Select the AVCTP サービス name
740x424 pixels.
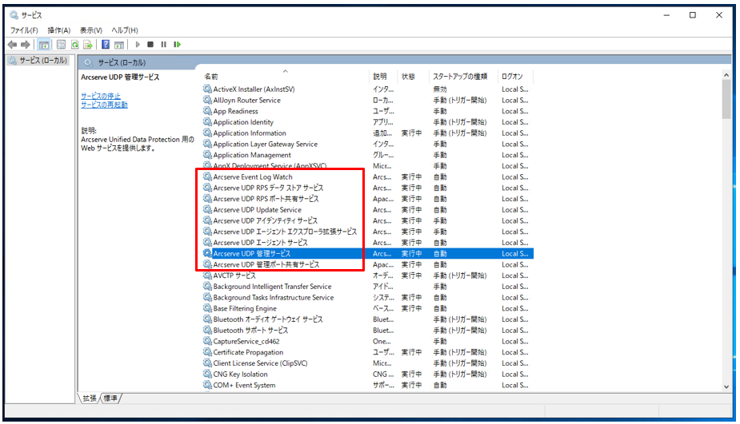(x=234, y=275)
